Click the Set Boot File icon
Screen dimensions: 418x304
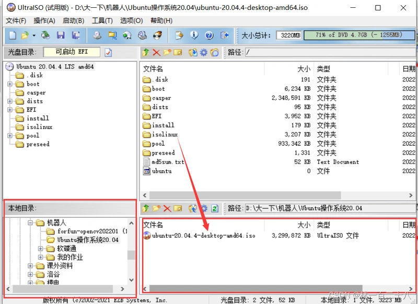[x=214, y=52]
